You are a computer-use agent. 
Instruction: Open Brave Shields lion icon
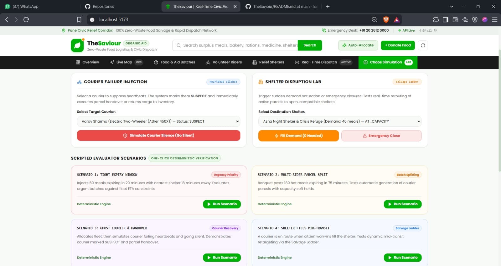(386, 19)
